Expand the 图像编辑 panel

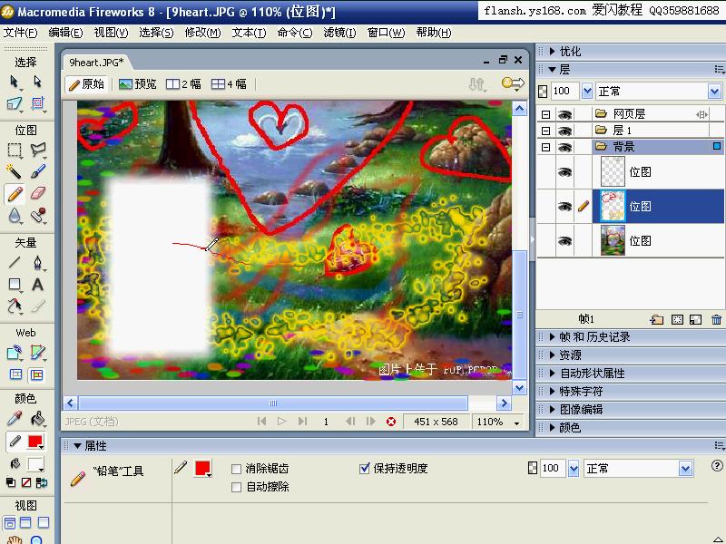click(552, 410)
